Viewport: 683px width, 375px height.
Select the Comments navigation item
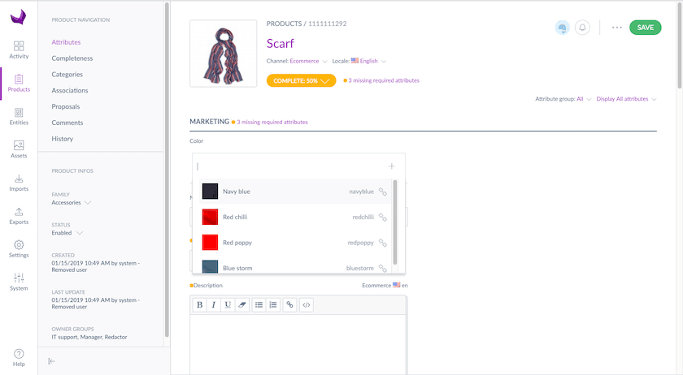(67, 123)
